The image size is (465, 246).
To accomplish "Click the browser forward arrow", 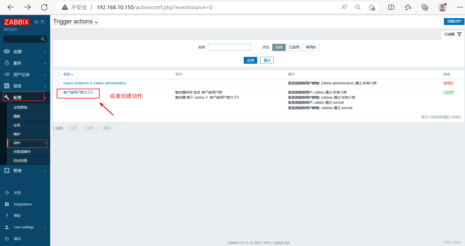I will point(28,7).
